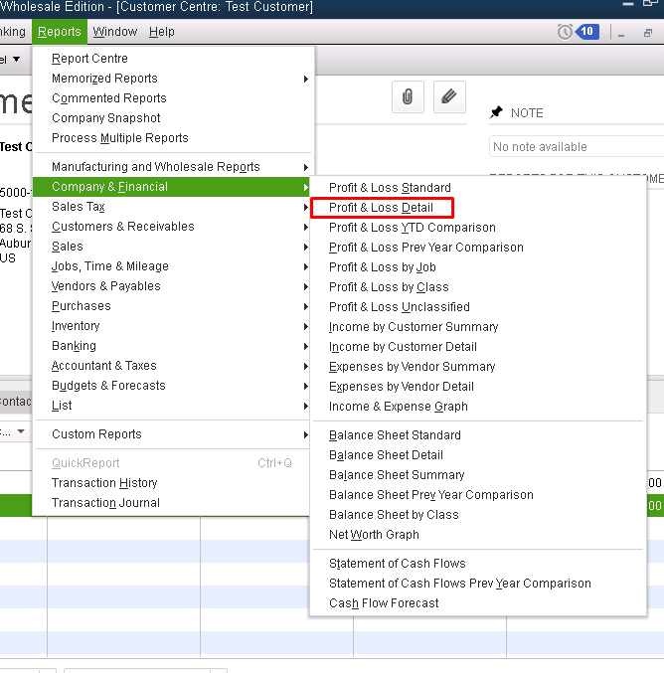Expand Customers & Receivables submenu
The width and height of the screenshot is (664, 673).
[x=123, y=227]
